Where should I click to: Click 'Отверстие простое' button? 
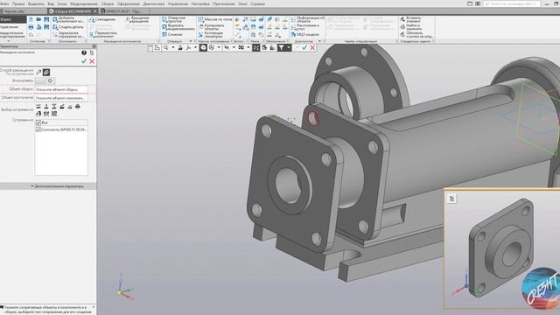tap(174, 19)
